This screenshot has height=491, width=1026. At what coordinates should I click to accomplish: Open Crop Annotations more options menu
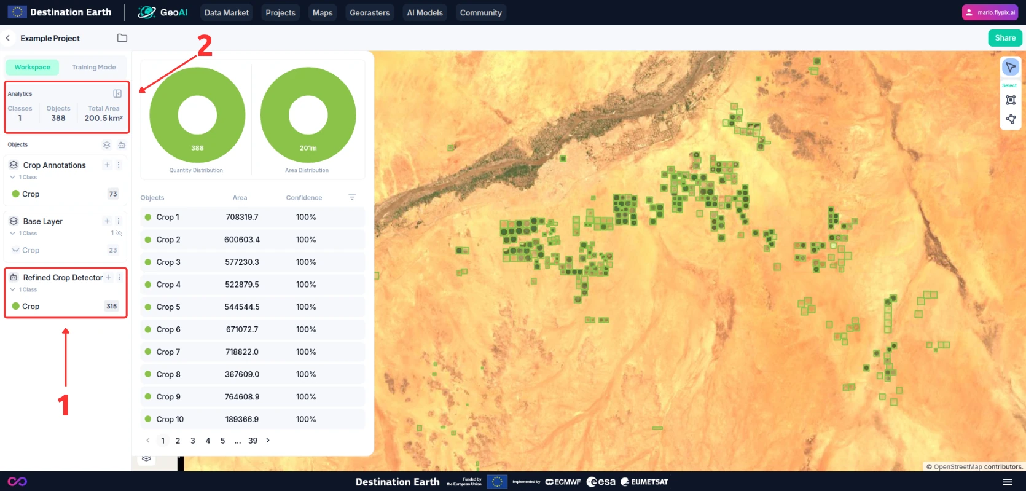119,165
